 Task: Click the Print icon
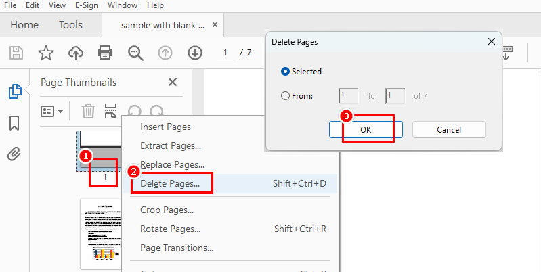click(105, 53)
